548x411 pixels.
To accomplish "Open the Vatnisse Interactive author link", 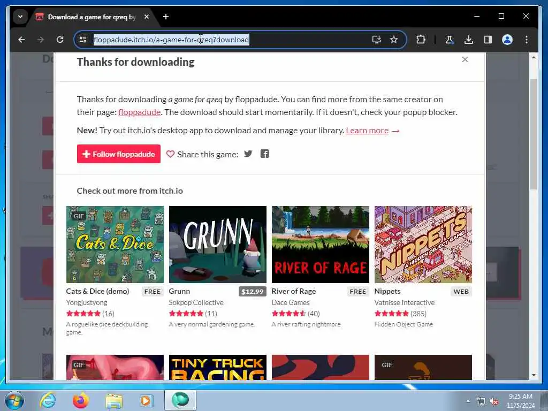I will pyautogui.click(x=405, y=302).
